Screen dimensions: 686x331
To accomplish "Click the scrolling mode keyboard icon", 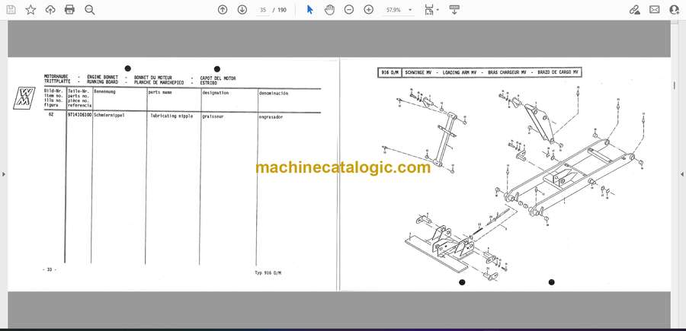I will pyautogui.click(x=454, y=10).
